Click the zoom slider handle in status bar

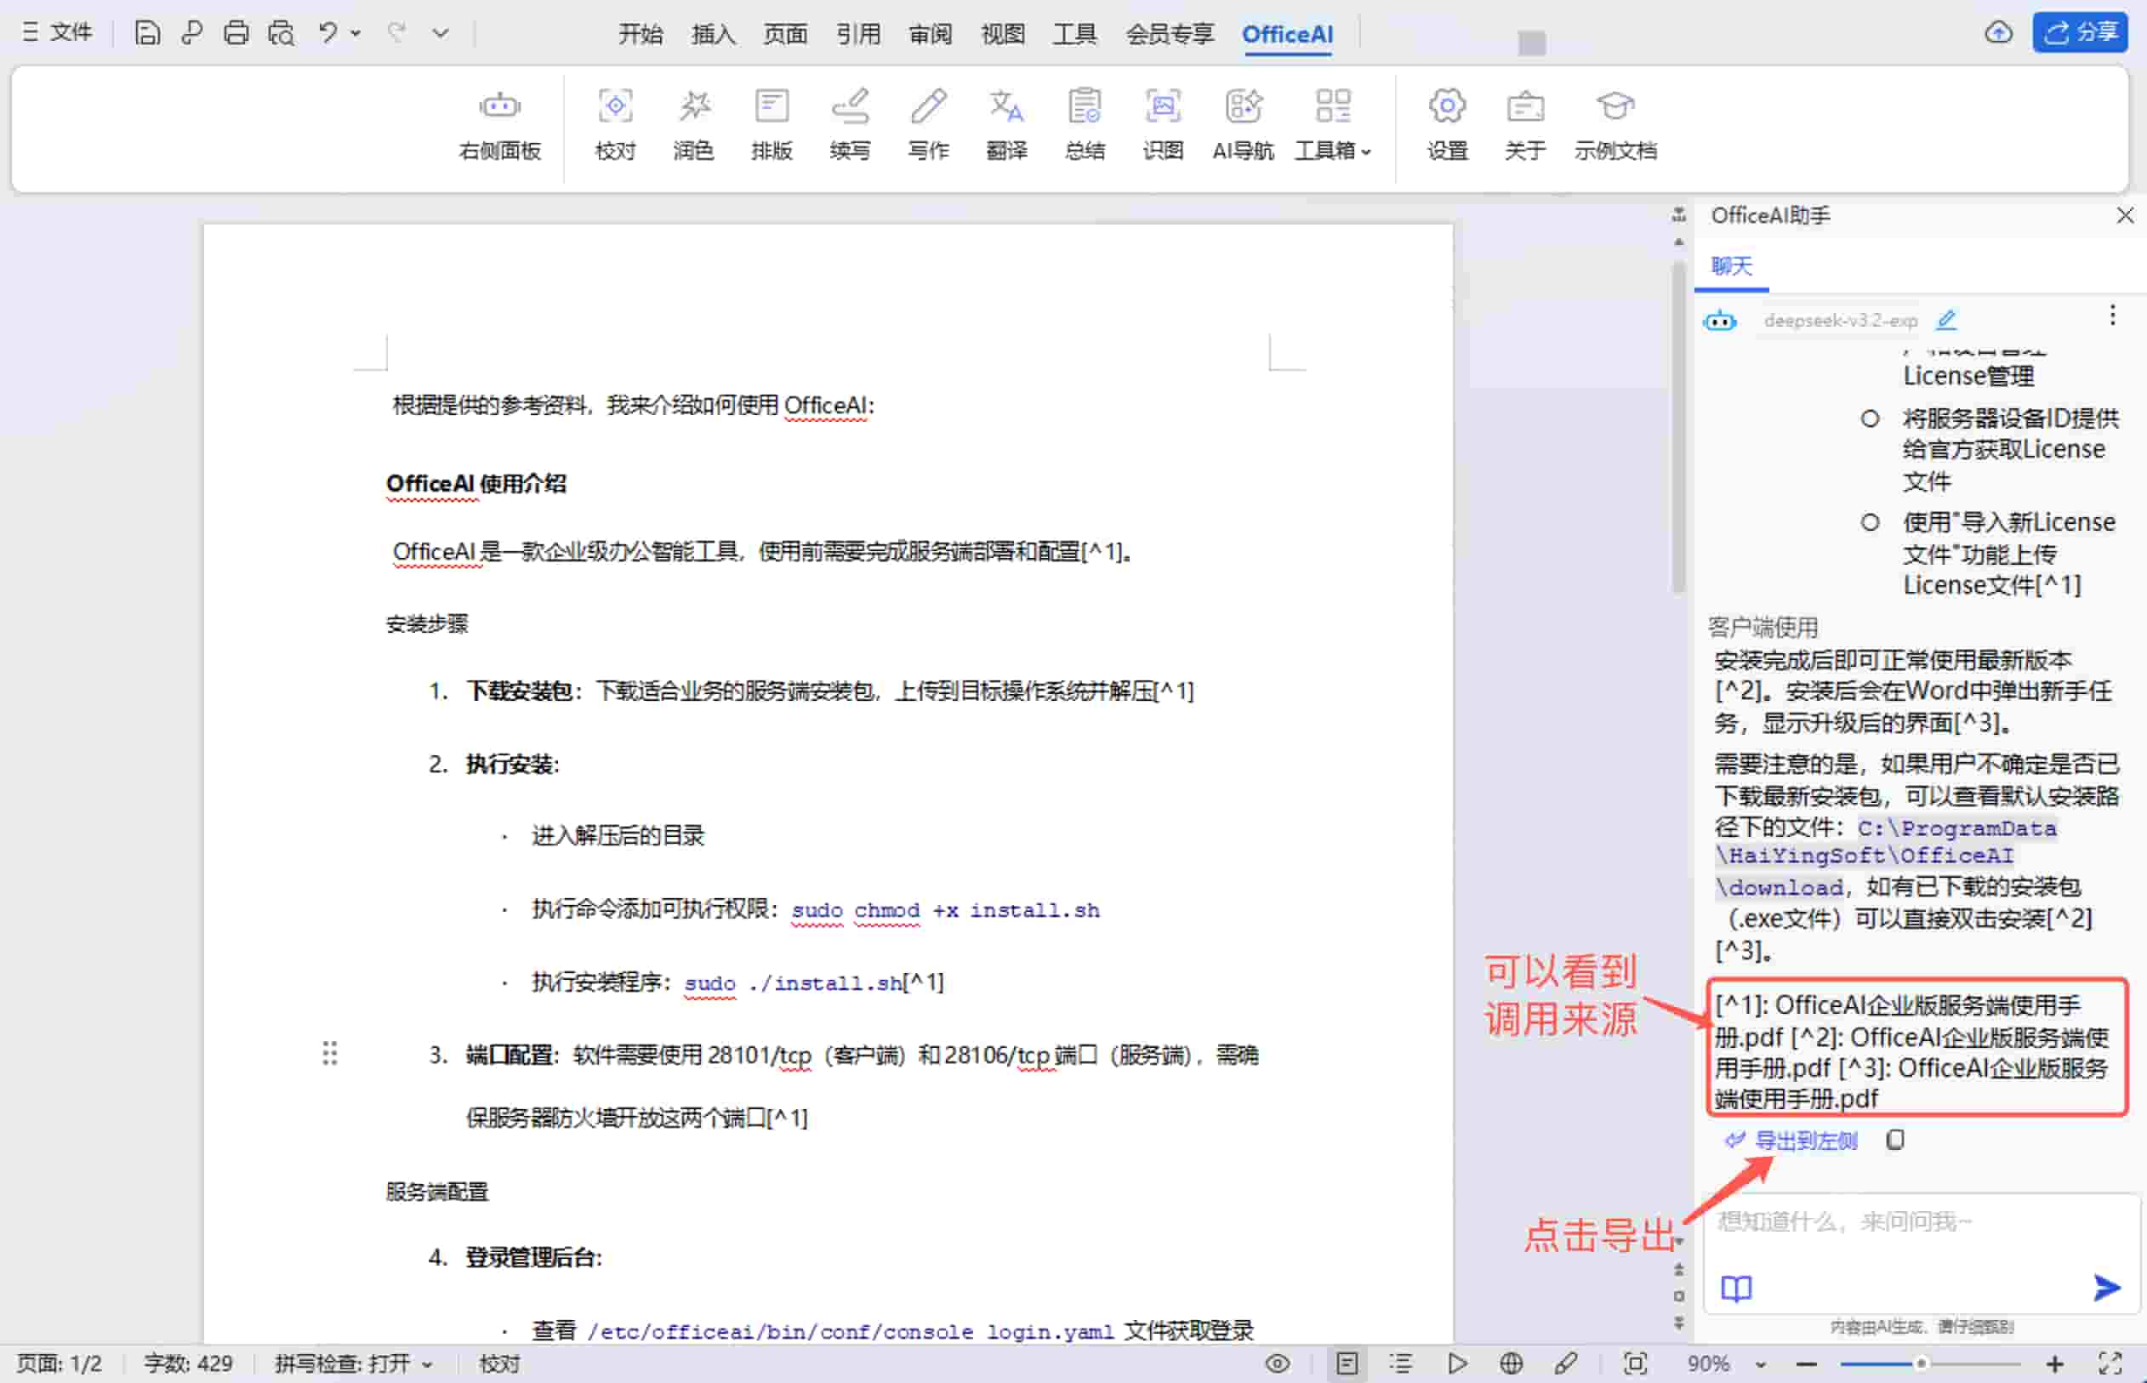tap(1921, 1363)
